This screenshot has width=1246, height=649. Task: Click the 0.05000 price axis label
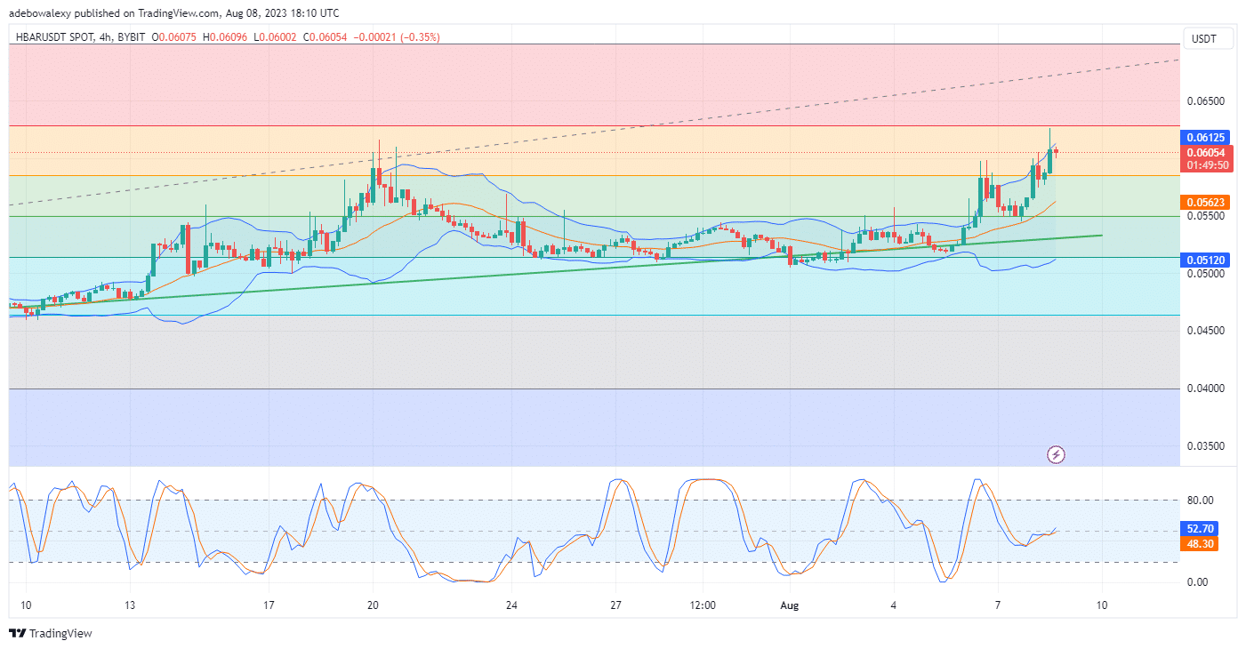click(x=1205, y=274)
